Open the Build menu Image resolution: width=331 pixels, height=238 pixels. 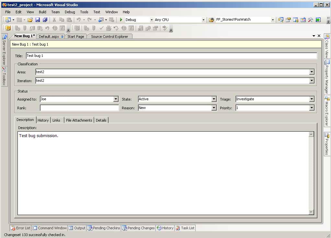42,12
